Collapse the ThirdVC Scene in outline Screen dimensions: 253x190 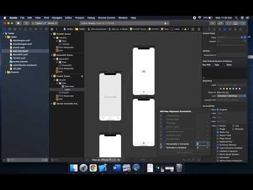[52, 34]
